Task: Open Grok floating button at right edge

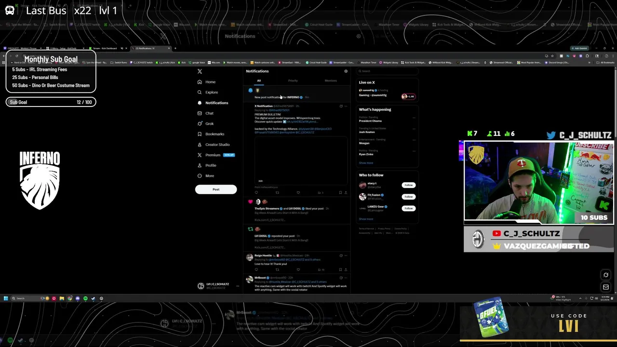Action: (x=606, y=275)
